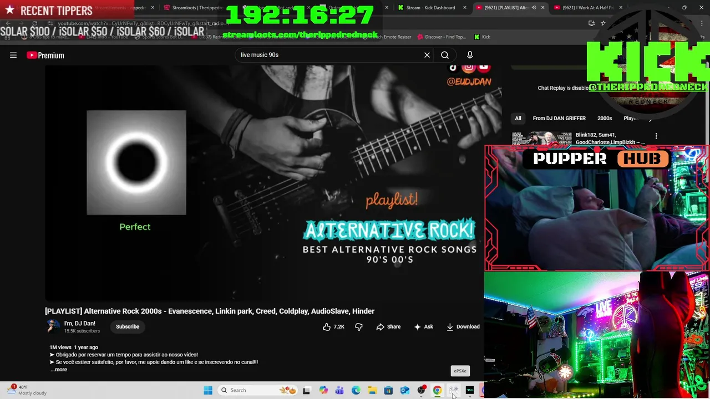Open the cast or install icon in address bar

591,23
